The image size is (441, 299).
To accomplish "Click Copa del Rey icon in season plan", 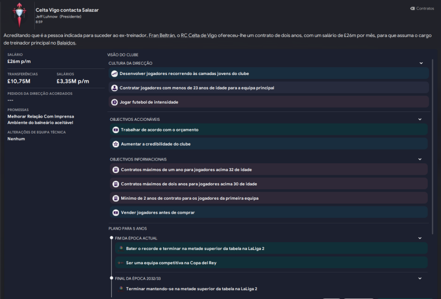I will point(121,263).
